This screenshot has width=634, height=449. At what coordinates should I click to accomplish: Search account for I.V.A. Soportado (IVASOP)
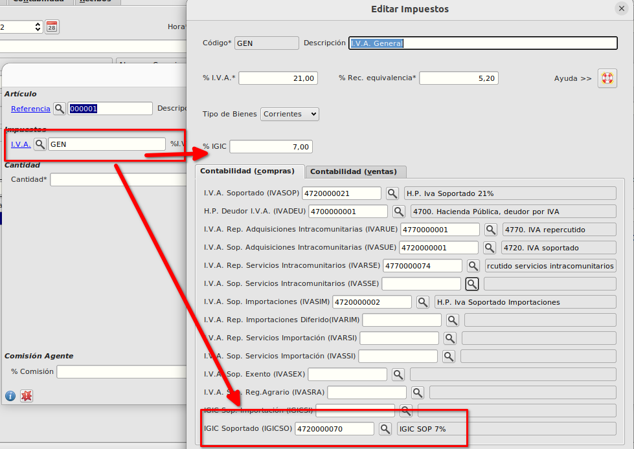coord(392,193)
